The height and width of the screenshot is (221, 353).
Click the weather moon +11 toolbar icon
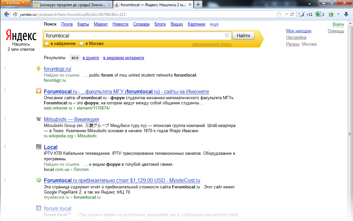pyautogui.click(x=305, y=15)
